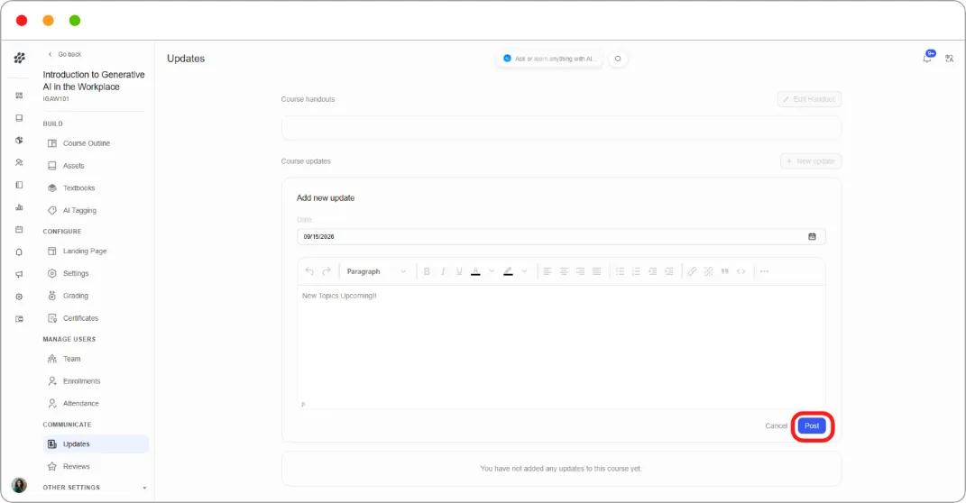The height and width of the screenshot is (503, 966).
Task: Insert code with the angle brackets icon
Action: point(741,271)
